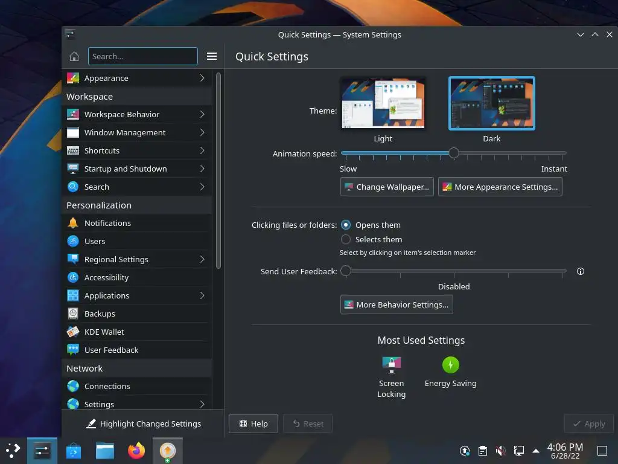Click the Help button

[253, 424]
